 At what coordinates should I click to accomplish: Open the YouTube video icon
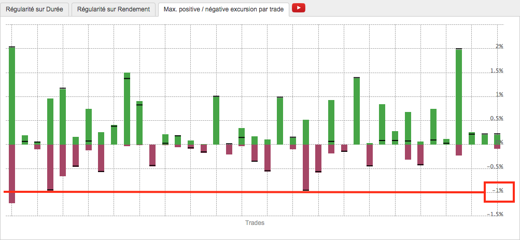coord(299,8)
